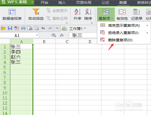Image resolution: width=151 pixels, height=115 pixels.
Task: Click the fx insert function icon
Action: [x=62, y=35]
